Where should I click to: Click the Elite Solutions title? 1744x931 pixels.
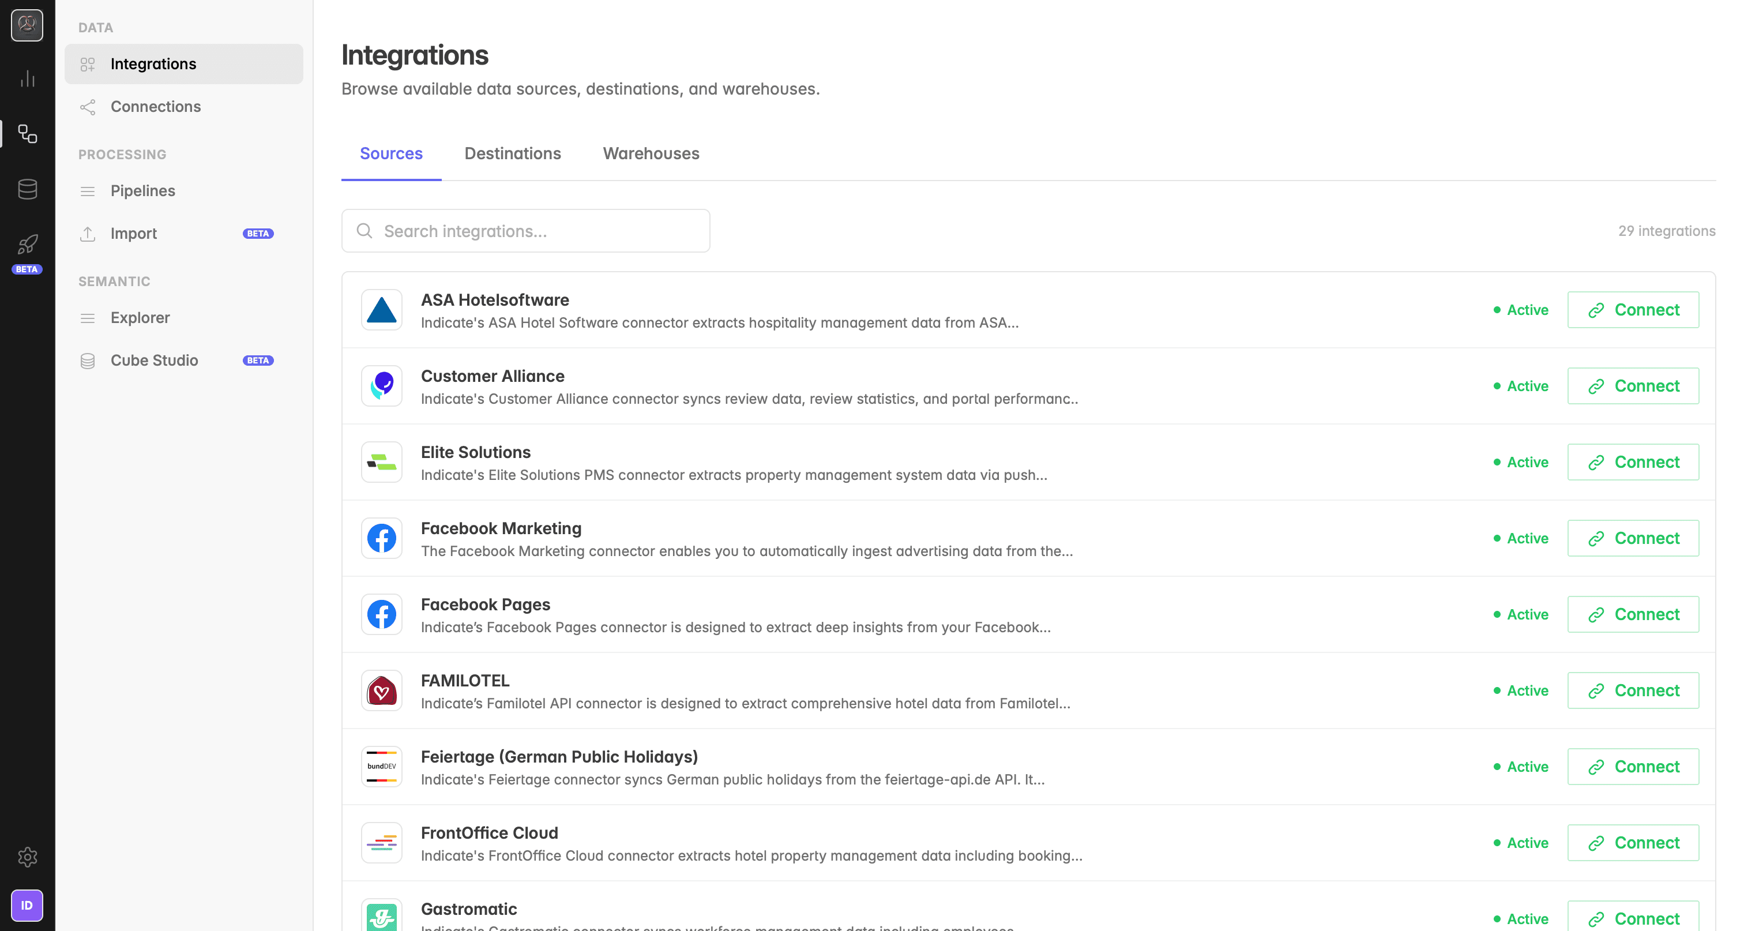tap(476, 452)
